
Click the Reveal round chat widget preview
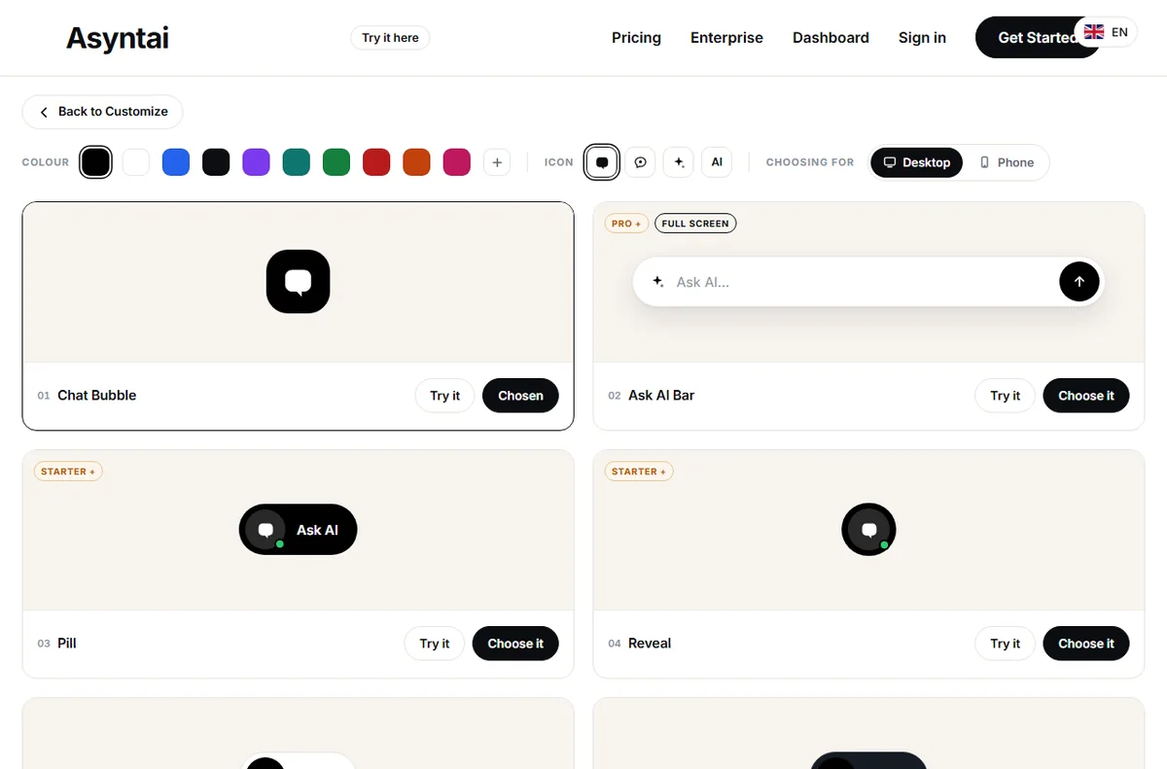click(868, 530)
